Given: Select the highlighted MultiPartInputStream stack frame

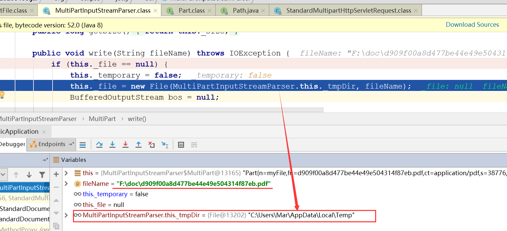Looking at the screenshot, I should (x=25, y=188).
